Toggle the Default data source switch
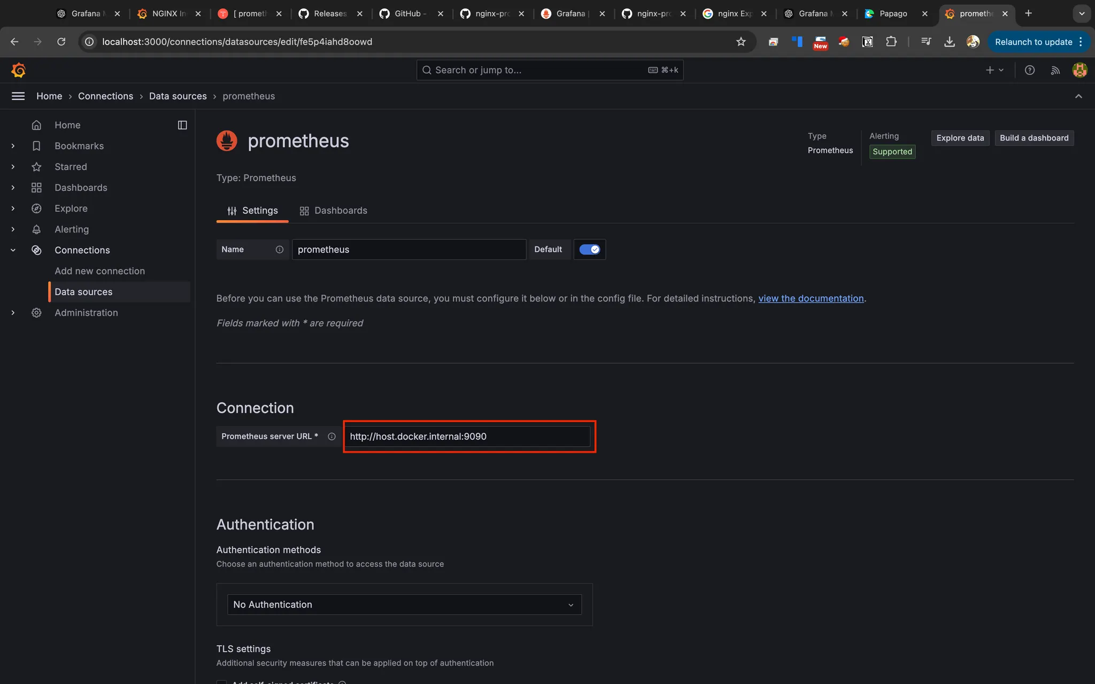The height and width of the screenshot is (684, 1095). [x=589, y=250]
